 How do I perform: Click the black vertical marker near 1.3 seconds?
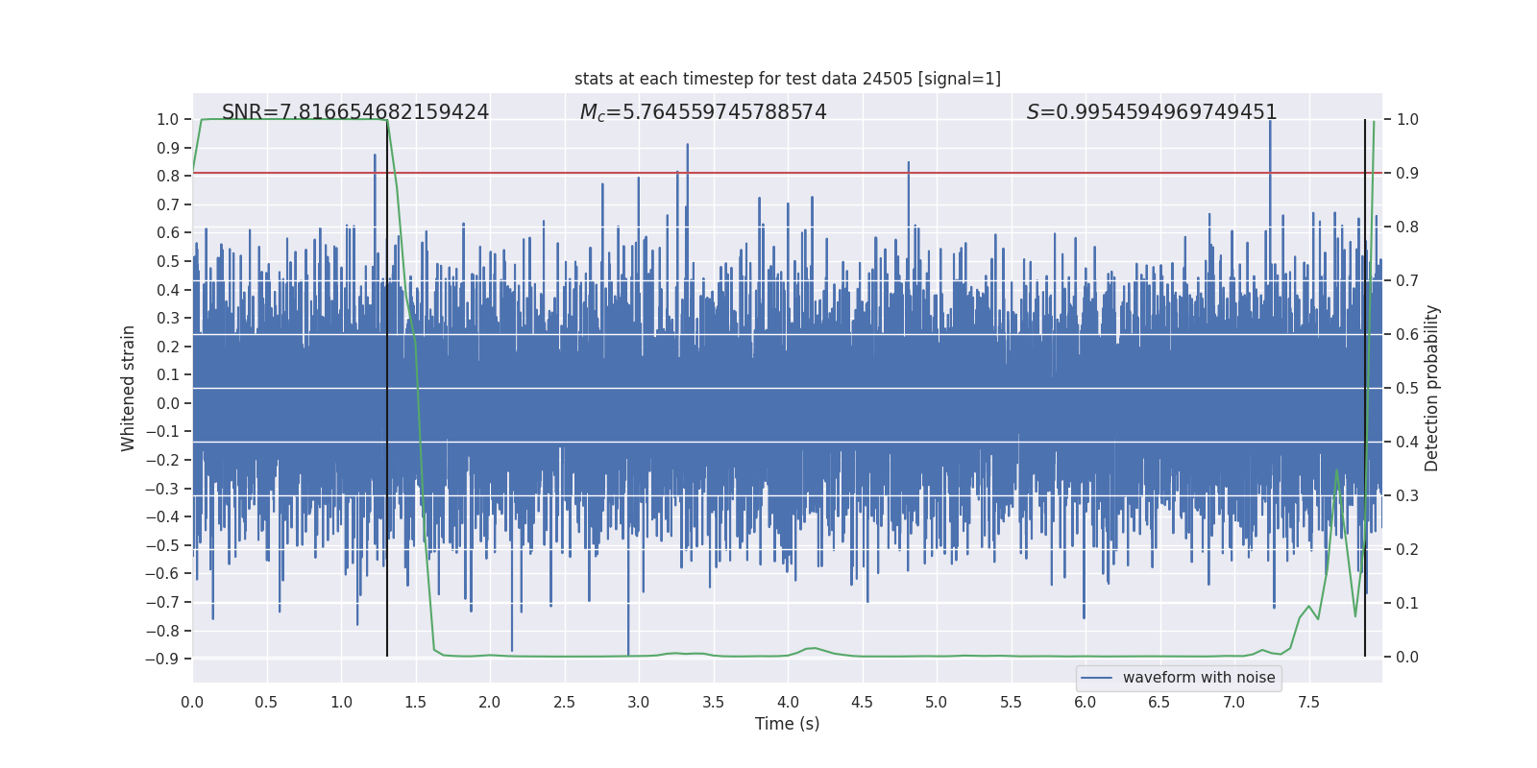[x=387, y=388]
